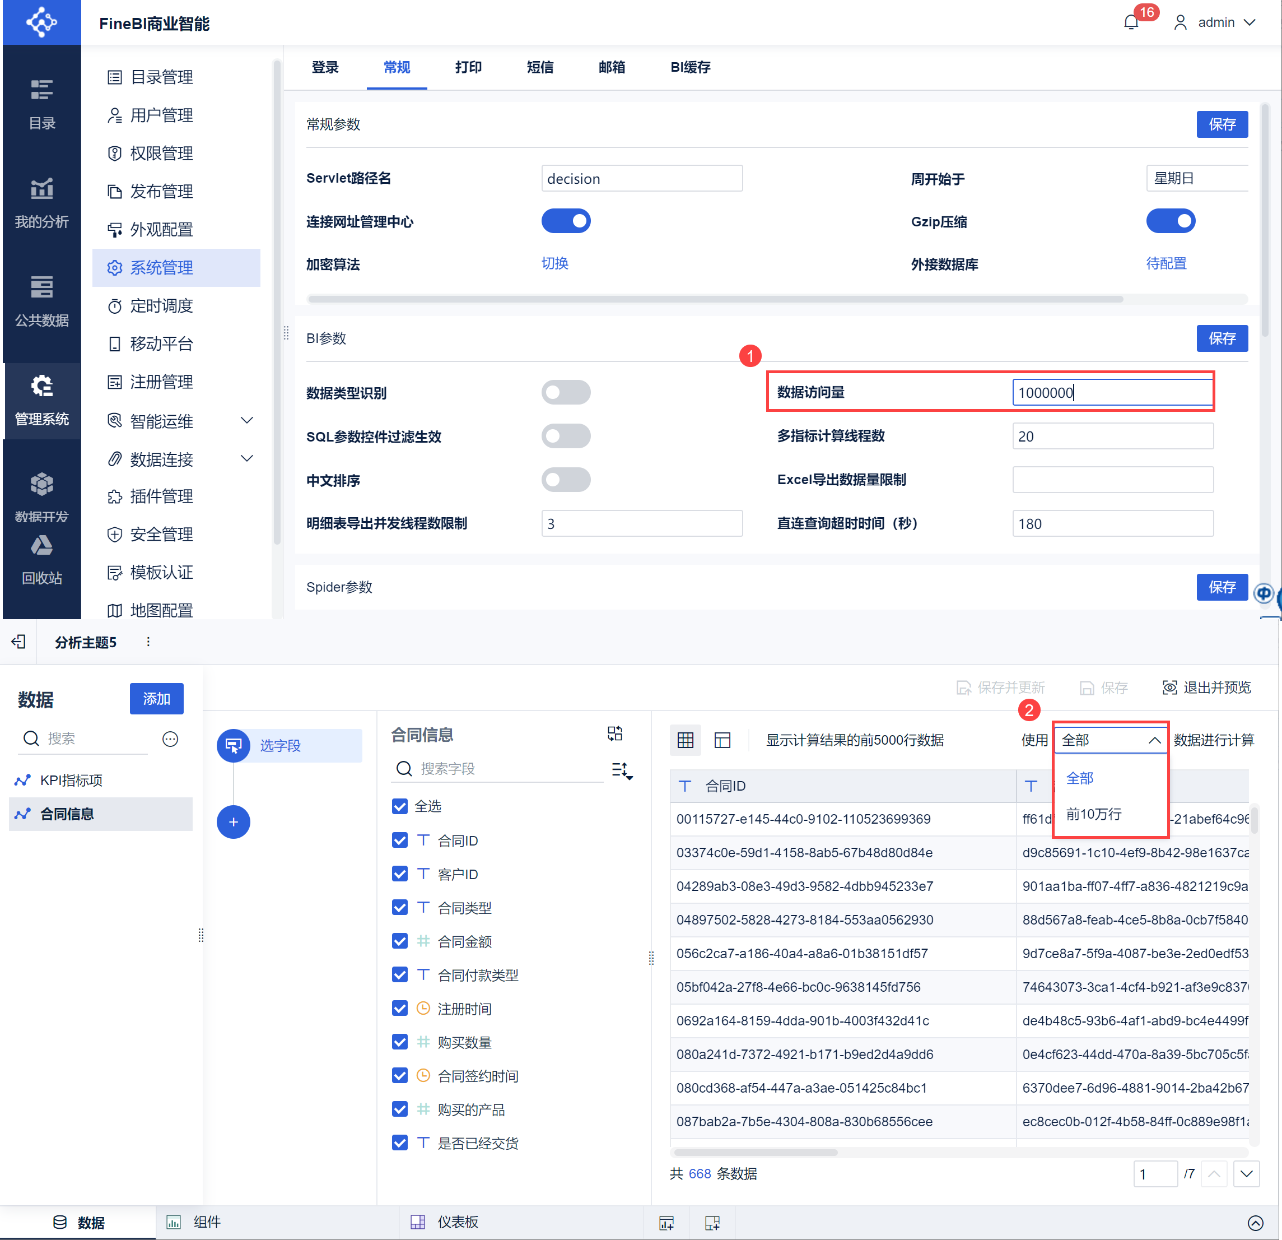Switch to table grid view icon
Image resolution: width=1282 pixels, height=1240 pixels.
(x=685, y=740)
